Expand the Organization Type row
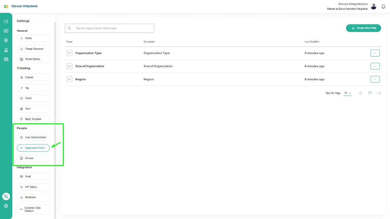 point(69,53)
